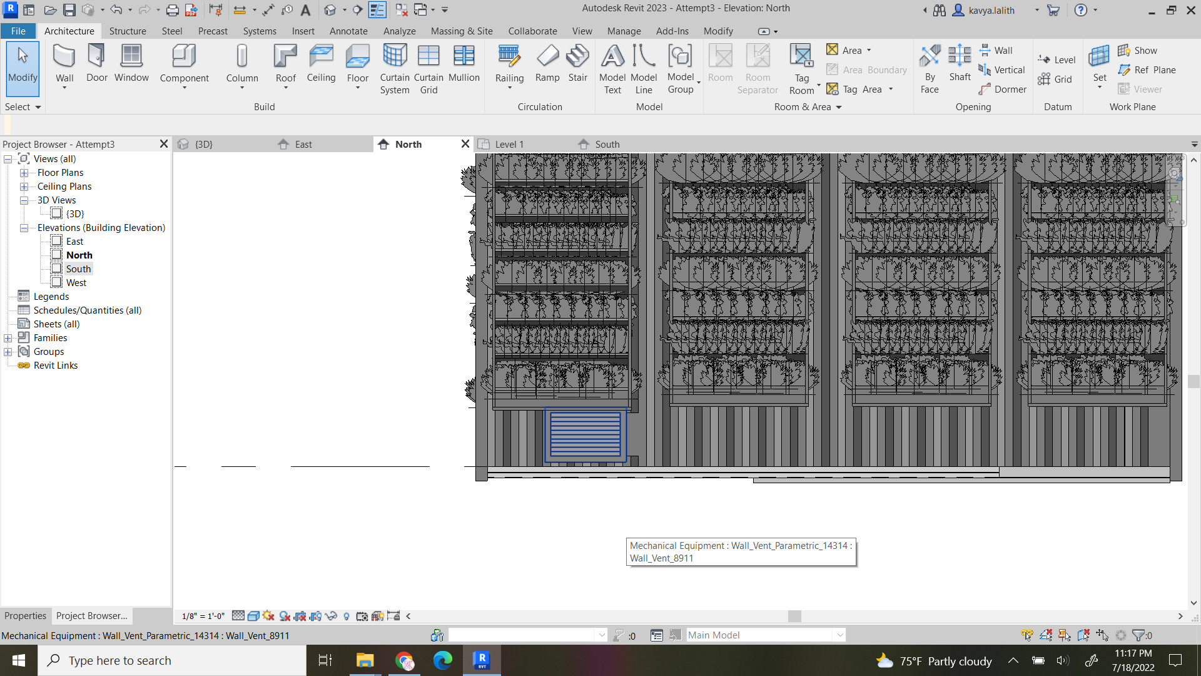
Task: Switch to the Annotate ribbon tab
Action: click(348, 31)
